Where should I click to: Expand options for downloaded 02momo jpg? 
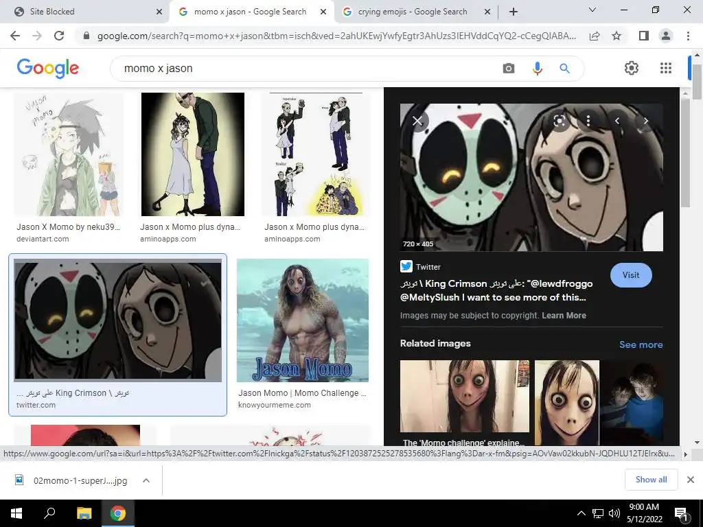coord(146,480)
